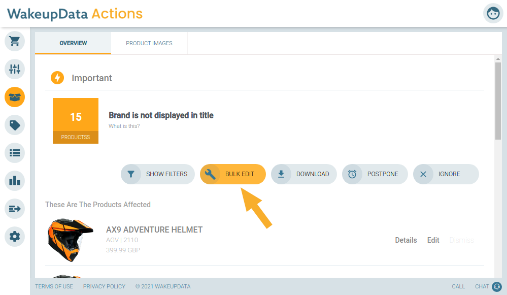Ignore the brand title issue
This screenshot has width=507, height=295.
446,174
